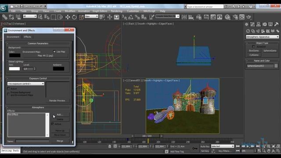
Task: Collapse the Common Parameters rollout
Action: [x=38, y=43]
